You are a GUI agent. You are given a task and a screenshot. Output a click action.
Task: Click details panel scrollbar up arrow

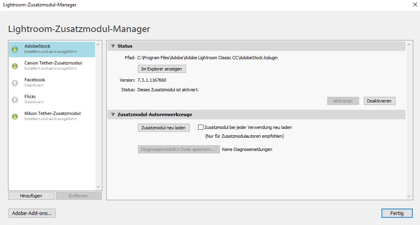click(x=409, y=44)
